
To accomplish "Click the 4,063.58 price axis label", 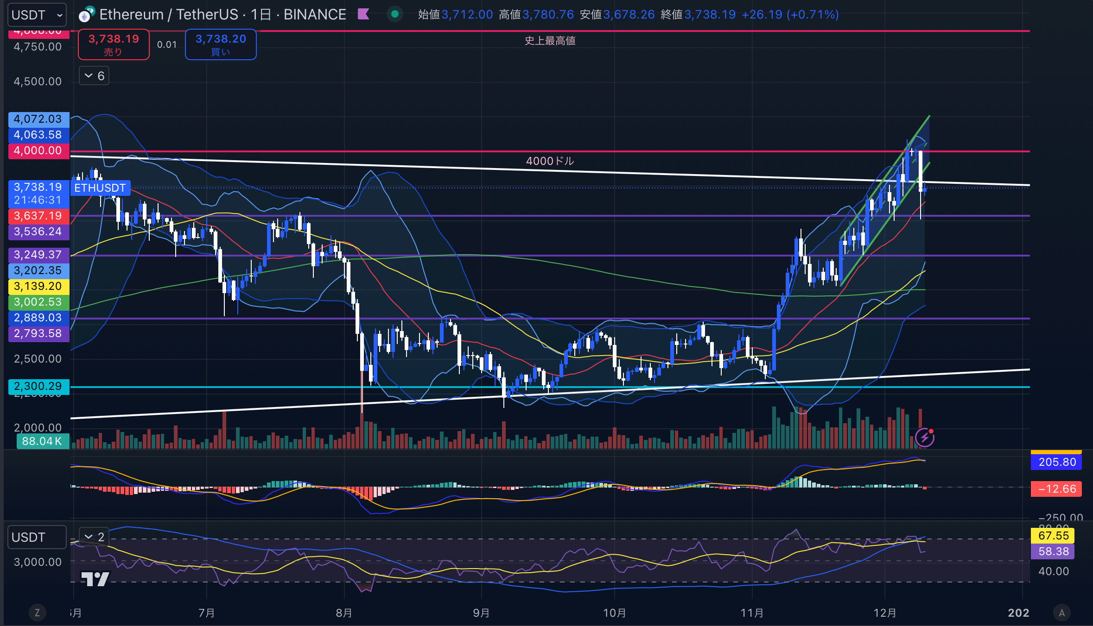I will [38, 135].
